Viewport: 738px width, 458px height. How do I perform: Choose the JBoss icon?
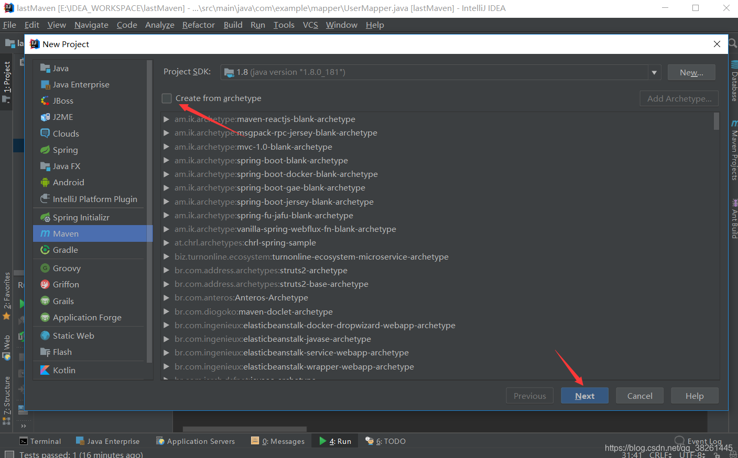(x=45, y=100)
